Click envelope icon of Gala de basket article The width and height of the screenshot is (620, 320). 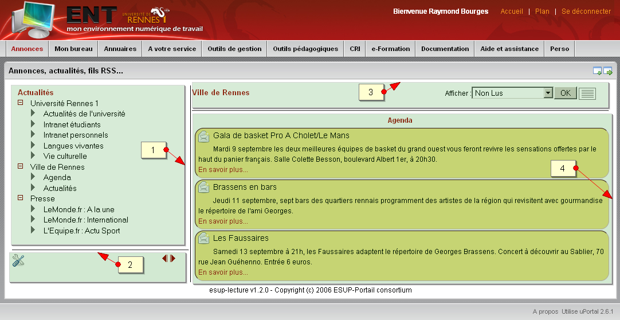[x=203, y=136]
